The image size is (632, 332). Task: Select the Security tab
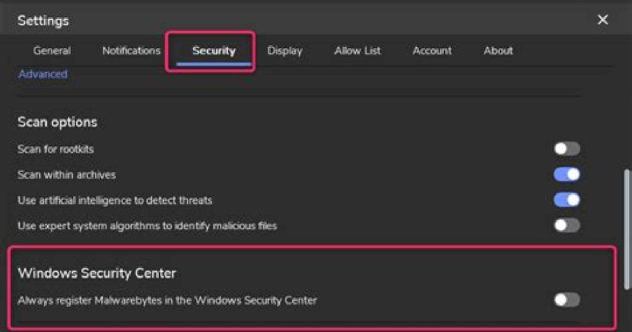(213, 51)
